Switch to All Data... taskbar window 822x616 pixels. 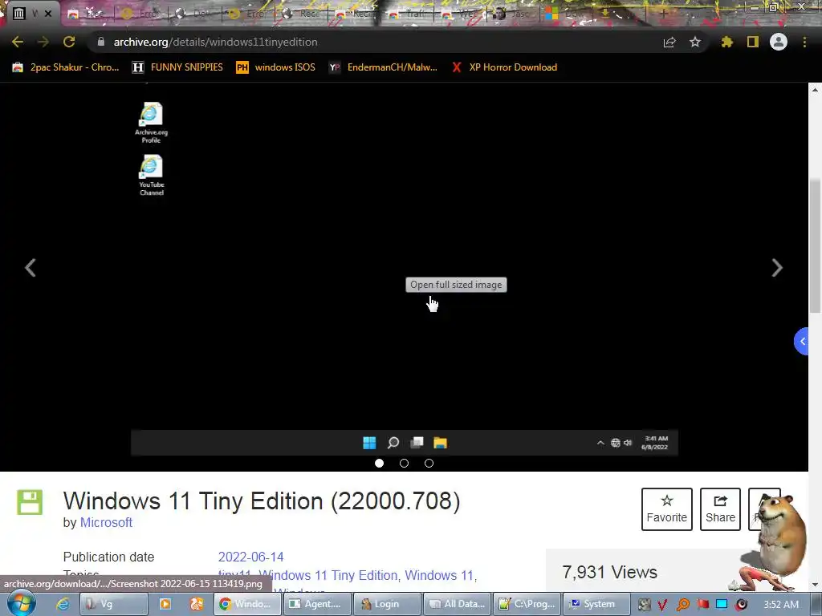click(x=457, y=604)
